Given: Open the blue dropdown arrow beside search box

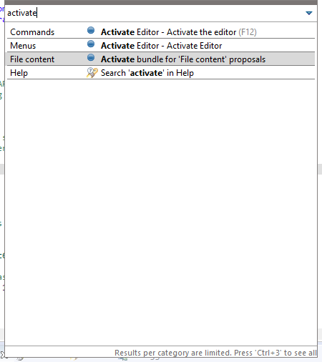Looking at the screenshot, I should [x=309, y=13].
